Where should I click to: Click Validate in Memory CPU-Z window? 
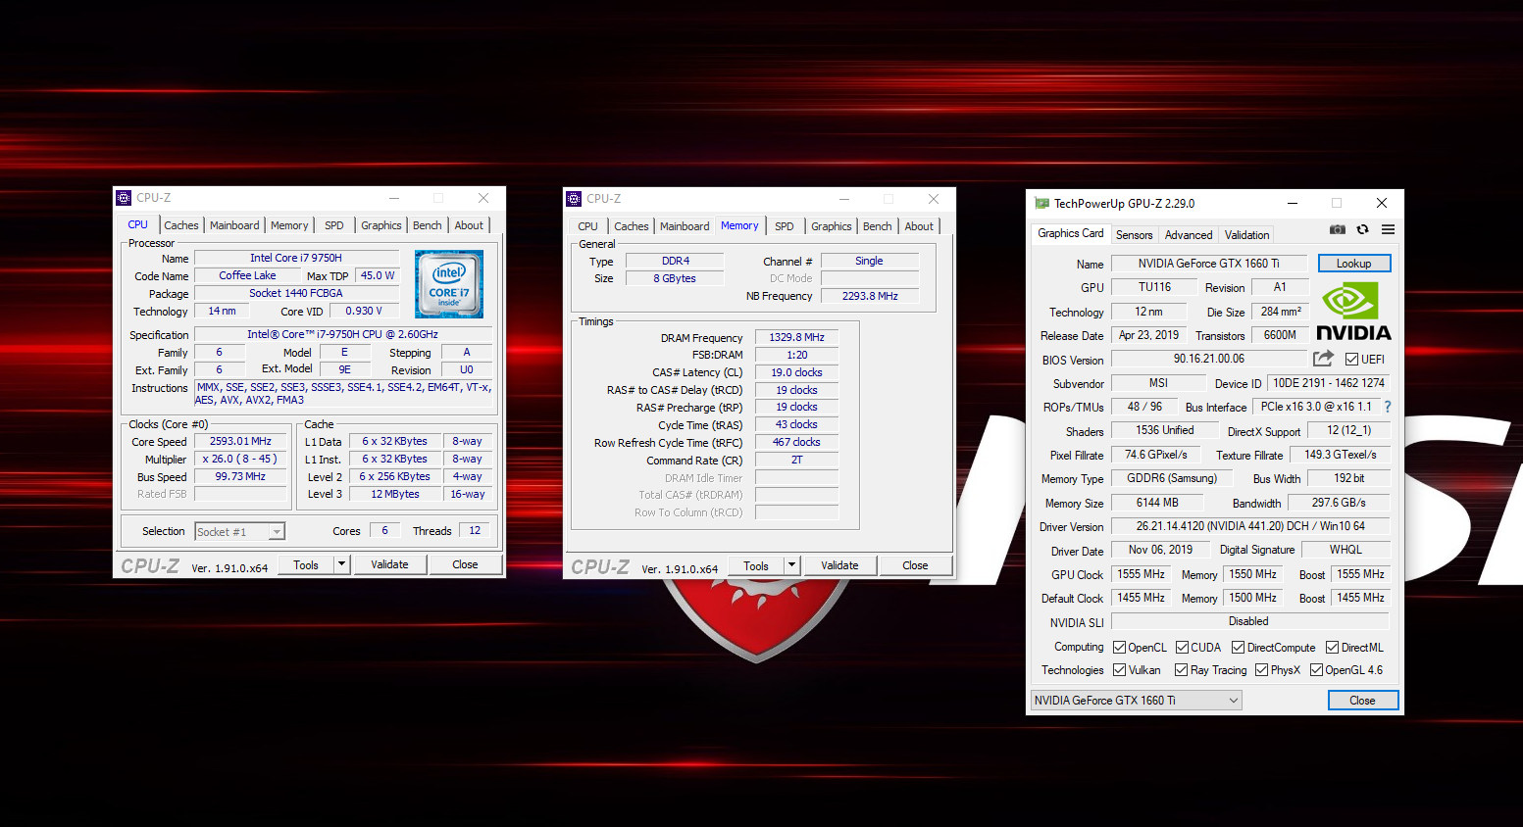tap(839, 565)
